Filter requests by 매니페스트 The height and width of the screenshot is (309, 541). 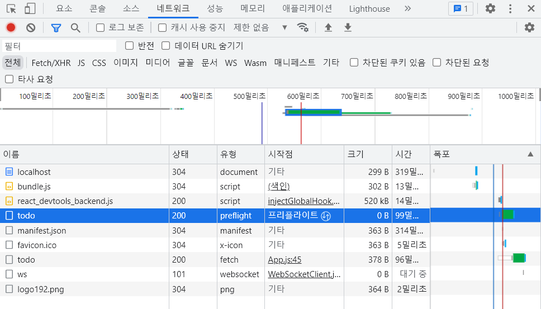tap(295, 63)
